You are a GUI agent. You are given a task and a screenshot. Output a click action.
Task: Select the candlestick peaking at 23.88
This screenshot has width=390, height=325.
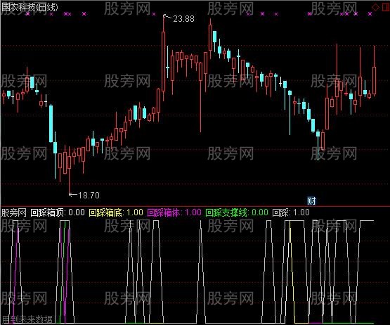[x=164, y=58]
